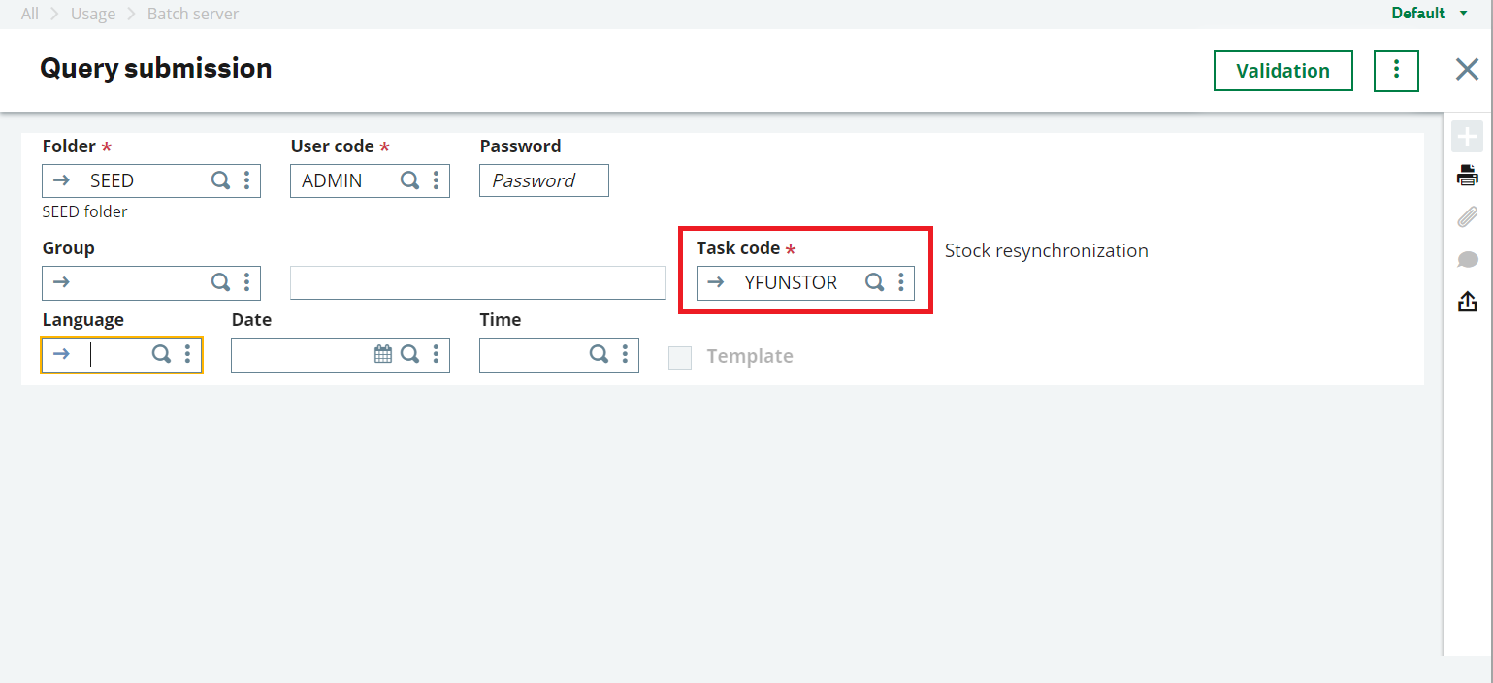The image size is (1493, 683).
Task: Open the User code lookup magnifier
Action: pos(409,180)
